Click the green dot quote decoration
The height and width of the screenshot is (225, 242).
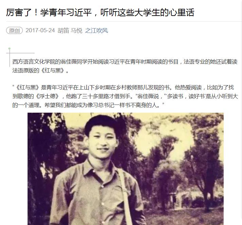(x=10, y=49)
